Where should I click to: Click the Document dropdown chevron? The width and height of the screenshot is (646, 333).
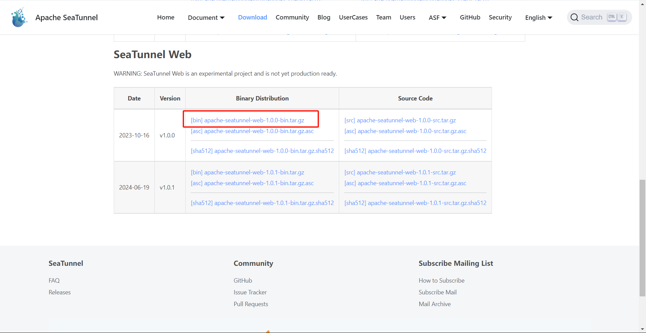coord(223,18)
